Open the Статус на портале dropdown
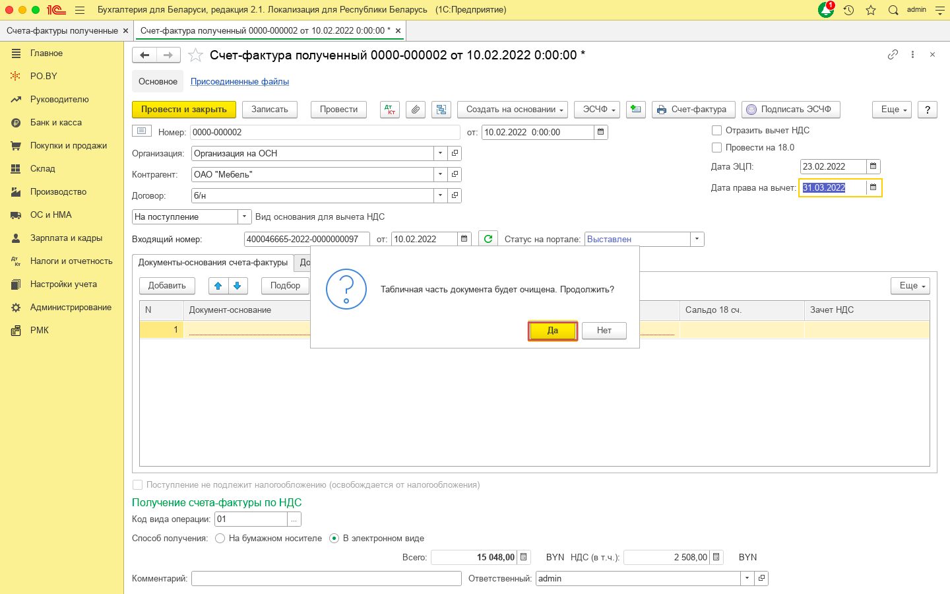Image resolution: width=950 pixels, height=594 pixels. [697, 239]
